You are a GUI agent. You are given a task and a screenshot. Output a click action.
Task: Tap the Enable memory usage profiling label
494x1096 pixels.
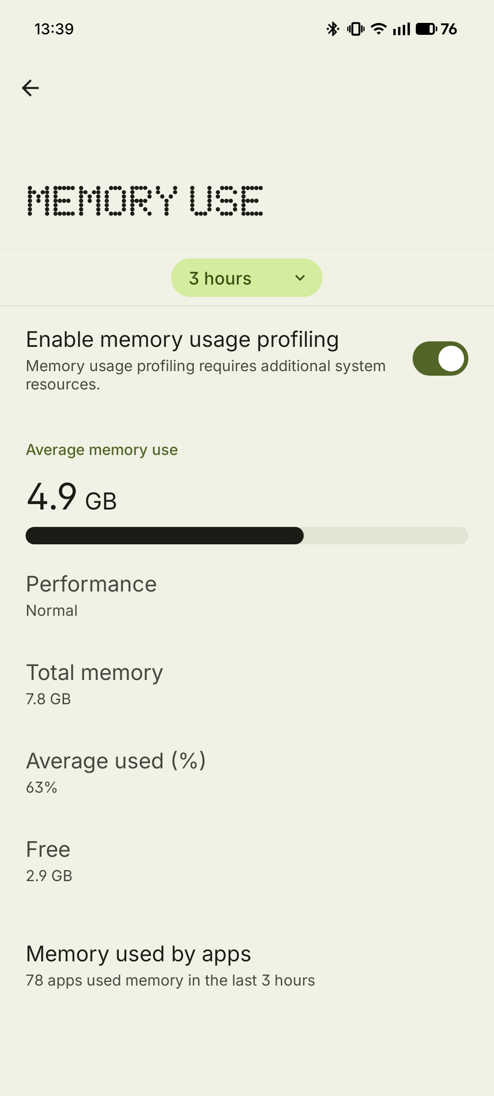[182, 340]
